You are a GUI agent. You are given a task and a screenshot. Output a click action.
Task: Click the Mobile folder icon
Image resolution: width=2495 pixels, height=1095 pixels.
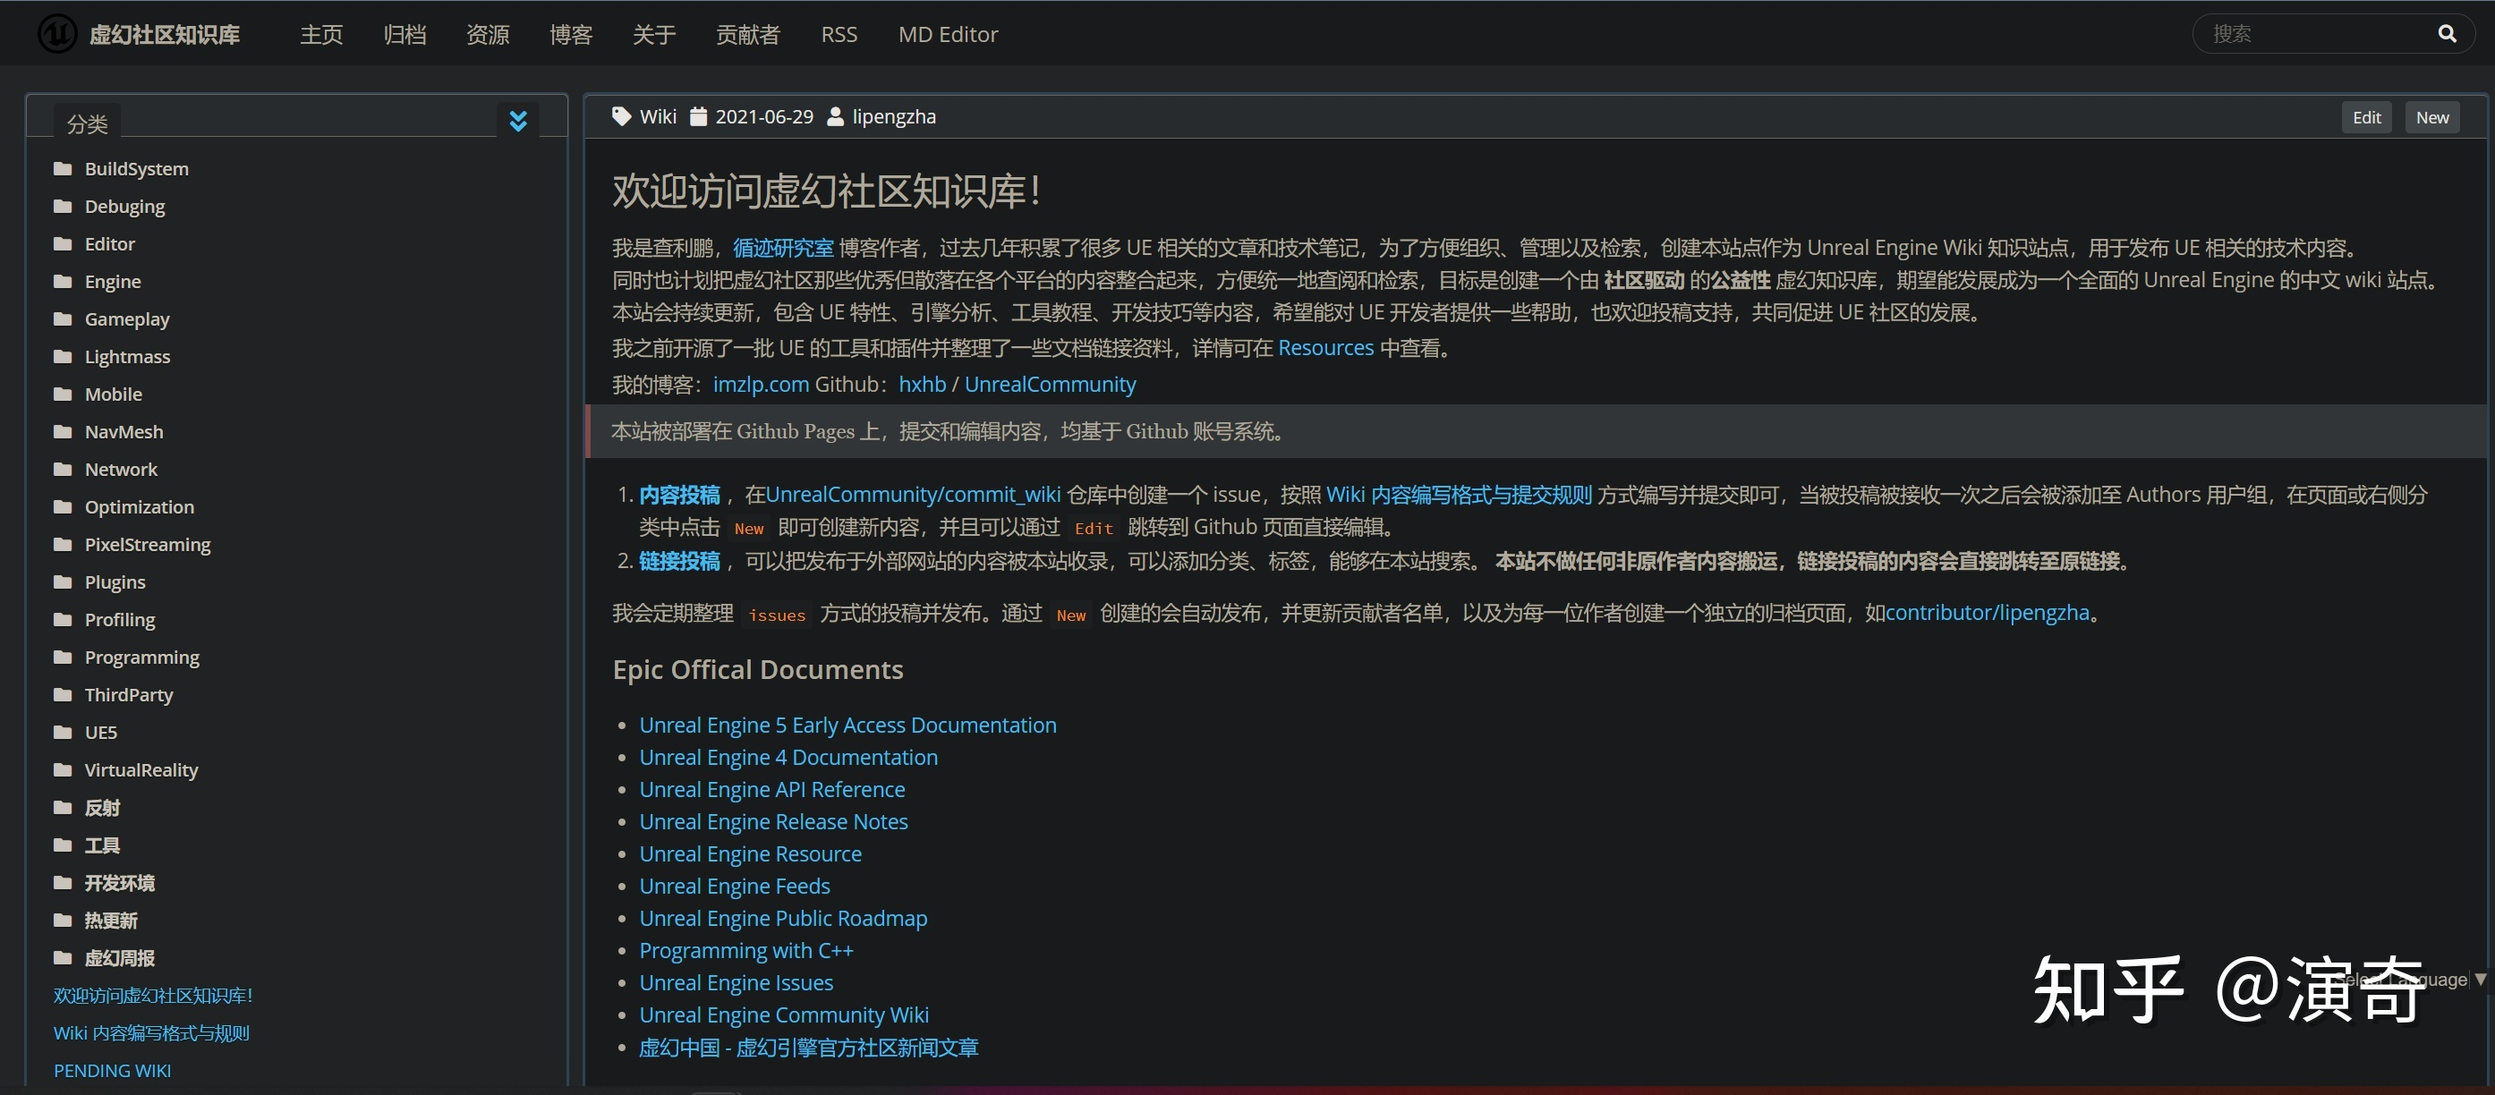[x=63, y=394]
